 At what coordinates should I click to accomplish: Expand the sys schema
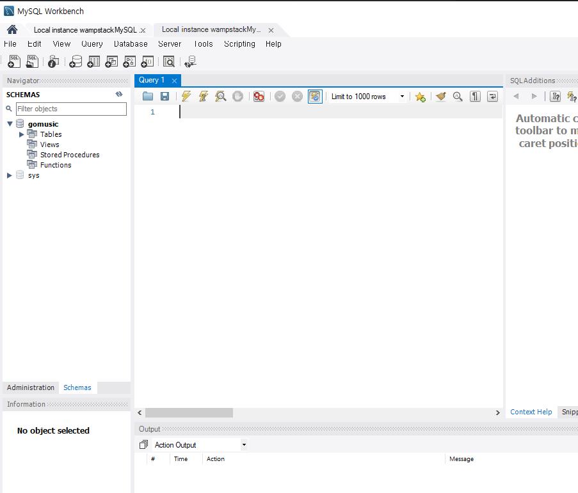10,175
